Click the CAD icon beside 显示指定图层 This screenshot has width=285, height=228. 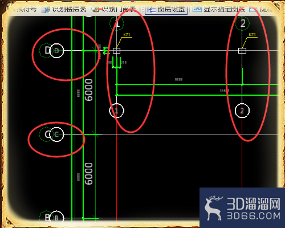click(x=197, y=9)
